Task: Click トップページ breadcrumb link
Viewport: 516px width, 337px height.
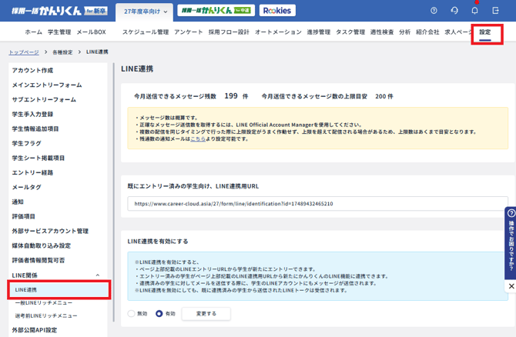Action: [25, 52]
